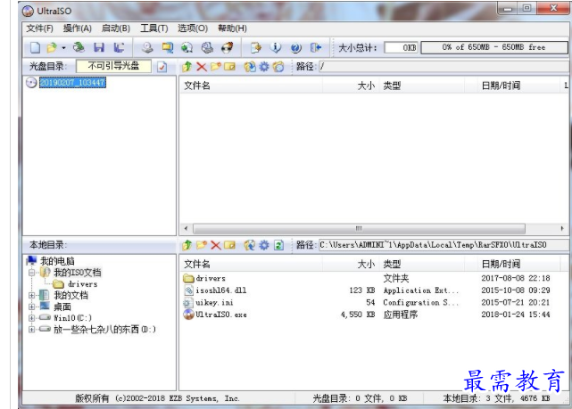Open the 帮助(H) menu

click(232, 29)
